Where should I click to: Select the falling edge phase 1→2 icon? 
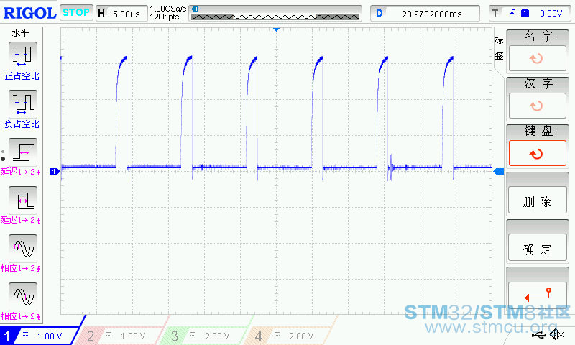(x=23, y=297)
